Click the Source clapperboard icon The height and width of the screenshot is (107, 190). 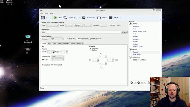point(43,18)
